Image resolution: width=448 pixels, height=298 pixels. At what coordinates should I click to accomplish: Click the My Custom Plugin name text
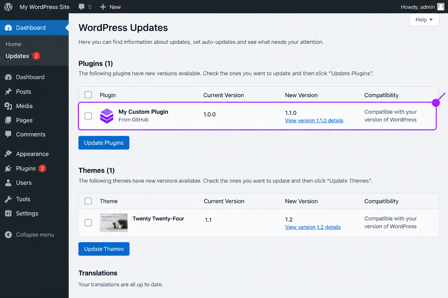point(143,112)
